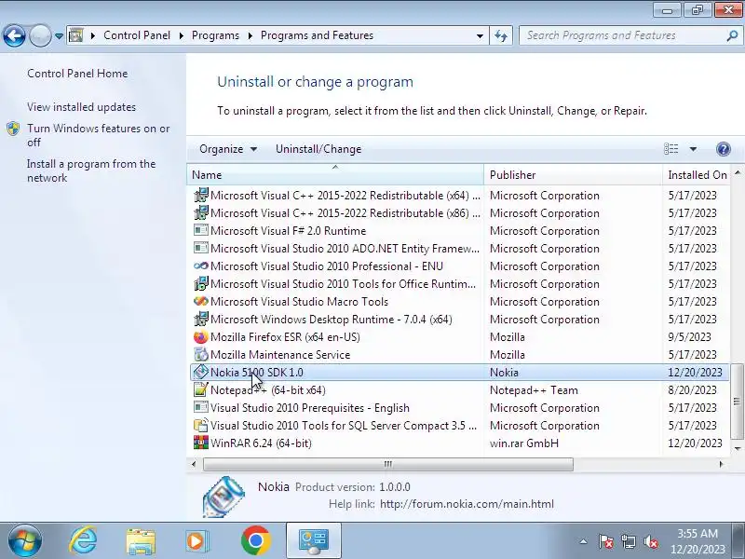Select Visual Studio 2010 Prerequisites - English icon

201,407
